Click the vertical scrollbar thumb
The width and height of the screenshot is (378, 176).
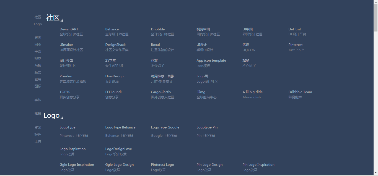tap(376, 18)
